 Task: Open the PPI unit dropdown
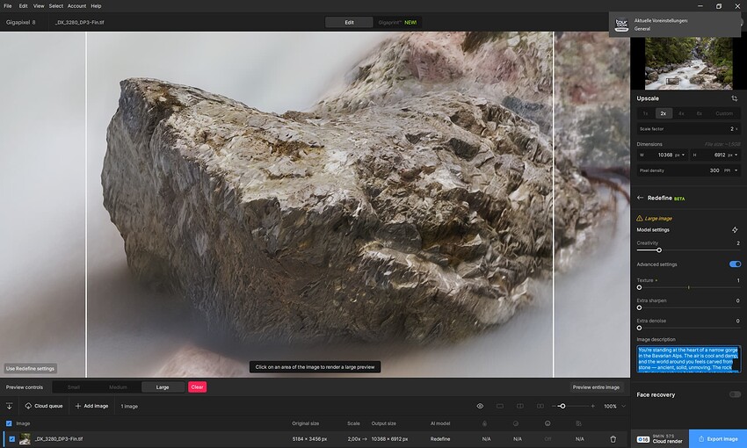tap(731, 170)
